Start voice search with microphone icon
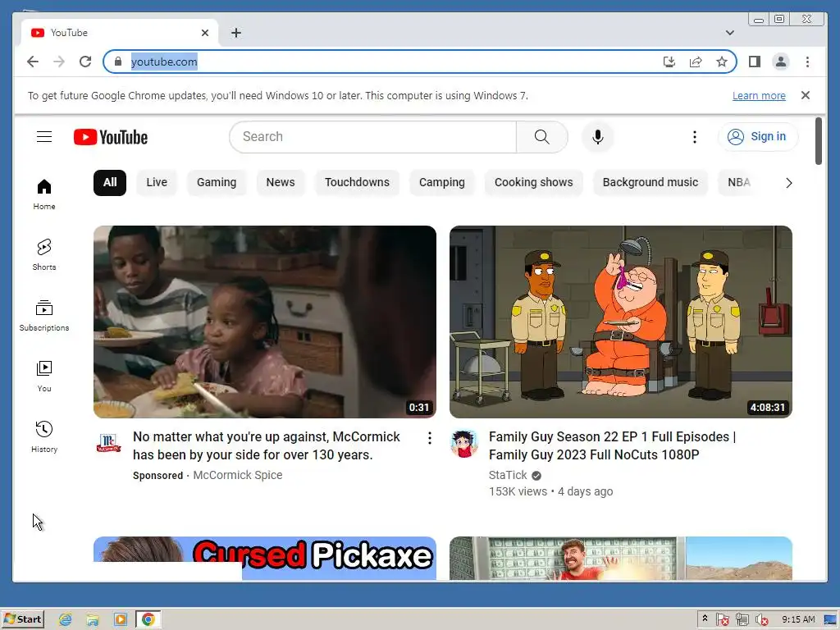Viewport: 840px width, 630px height. click(x=598, y=137)
